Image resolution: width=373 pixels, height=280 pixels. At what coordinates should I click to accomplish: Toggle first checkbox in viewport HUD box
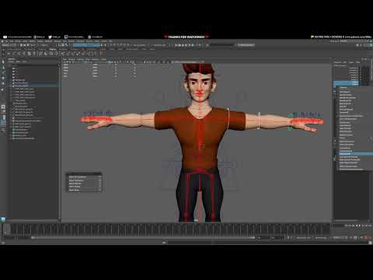point(99,177)
